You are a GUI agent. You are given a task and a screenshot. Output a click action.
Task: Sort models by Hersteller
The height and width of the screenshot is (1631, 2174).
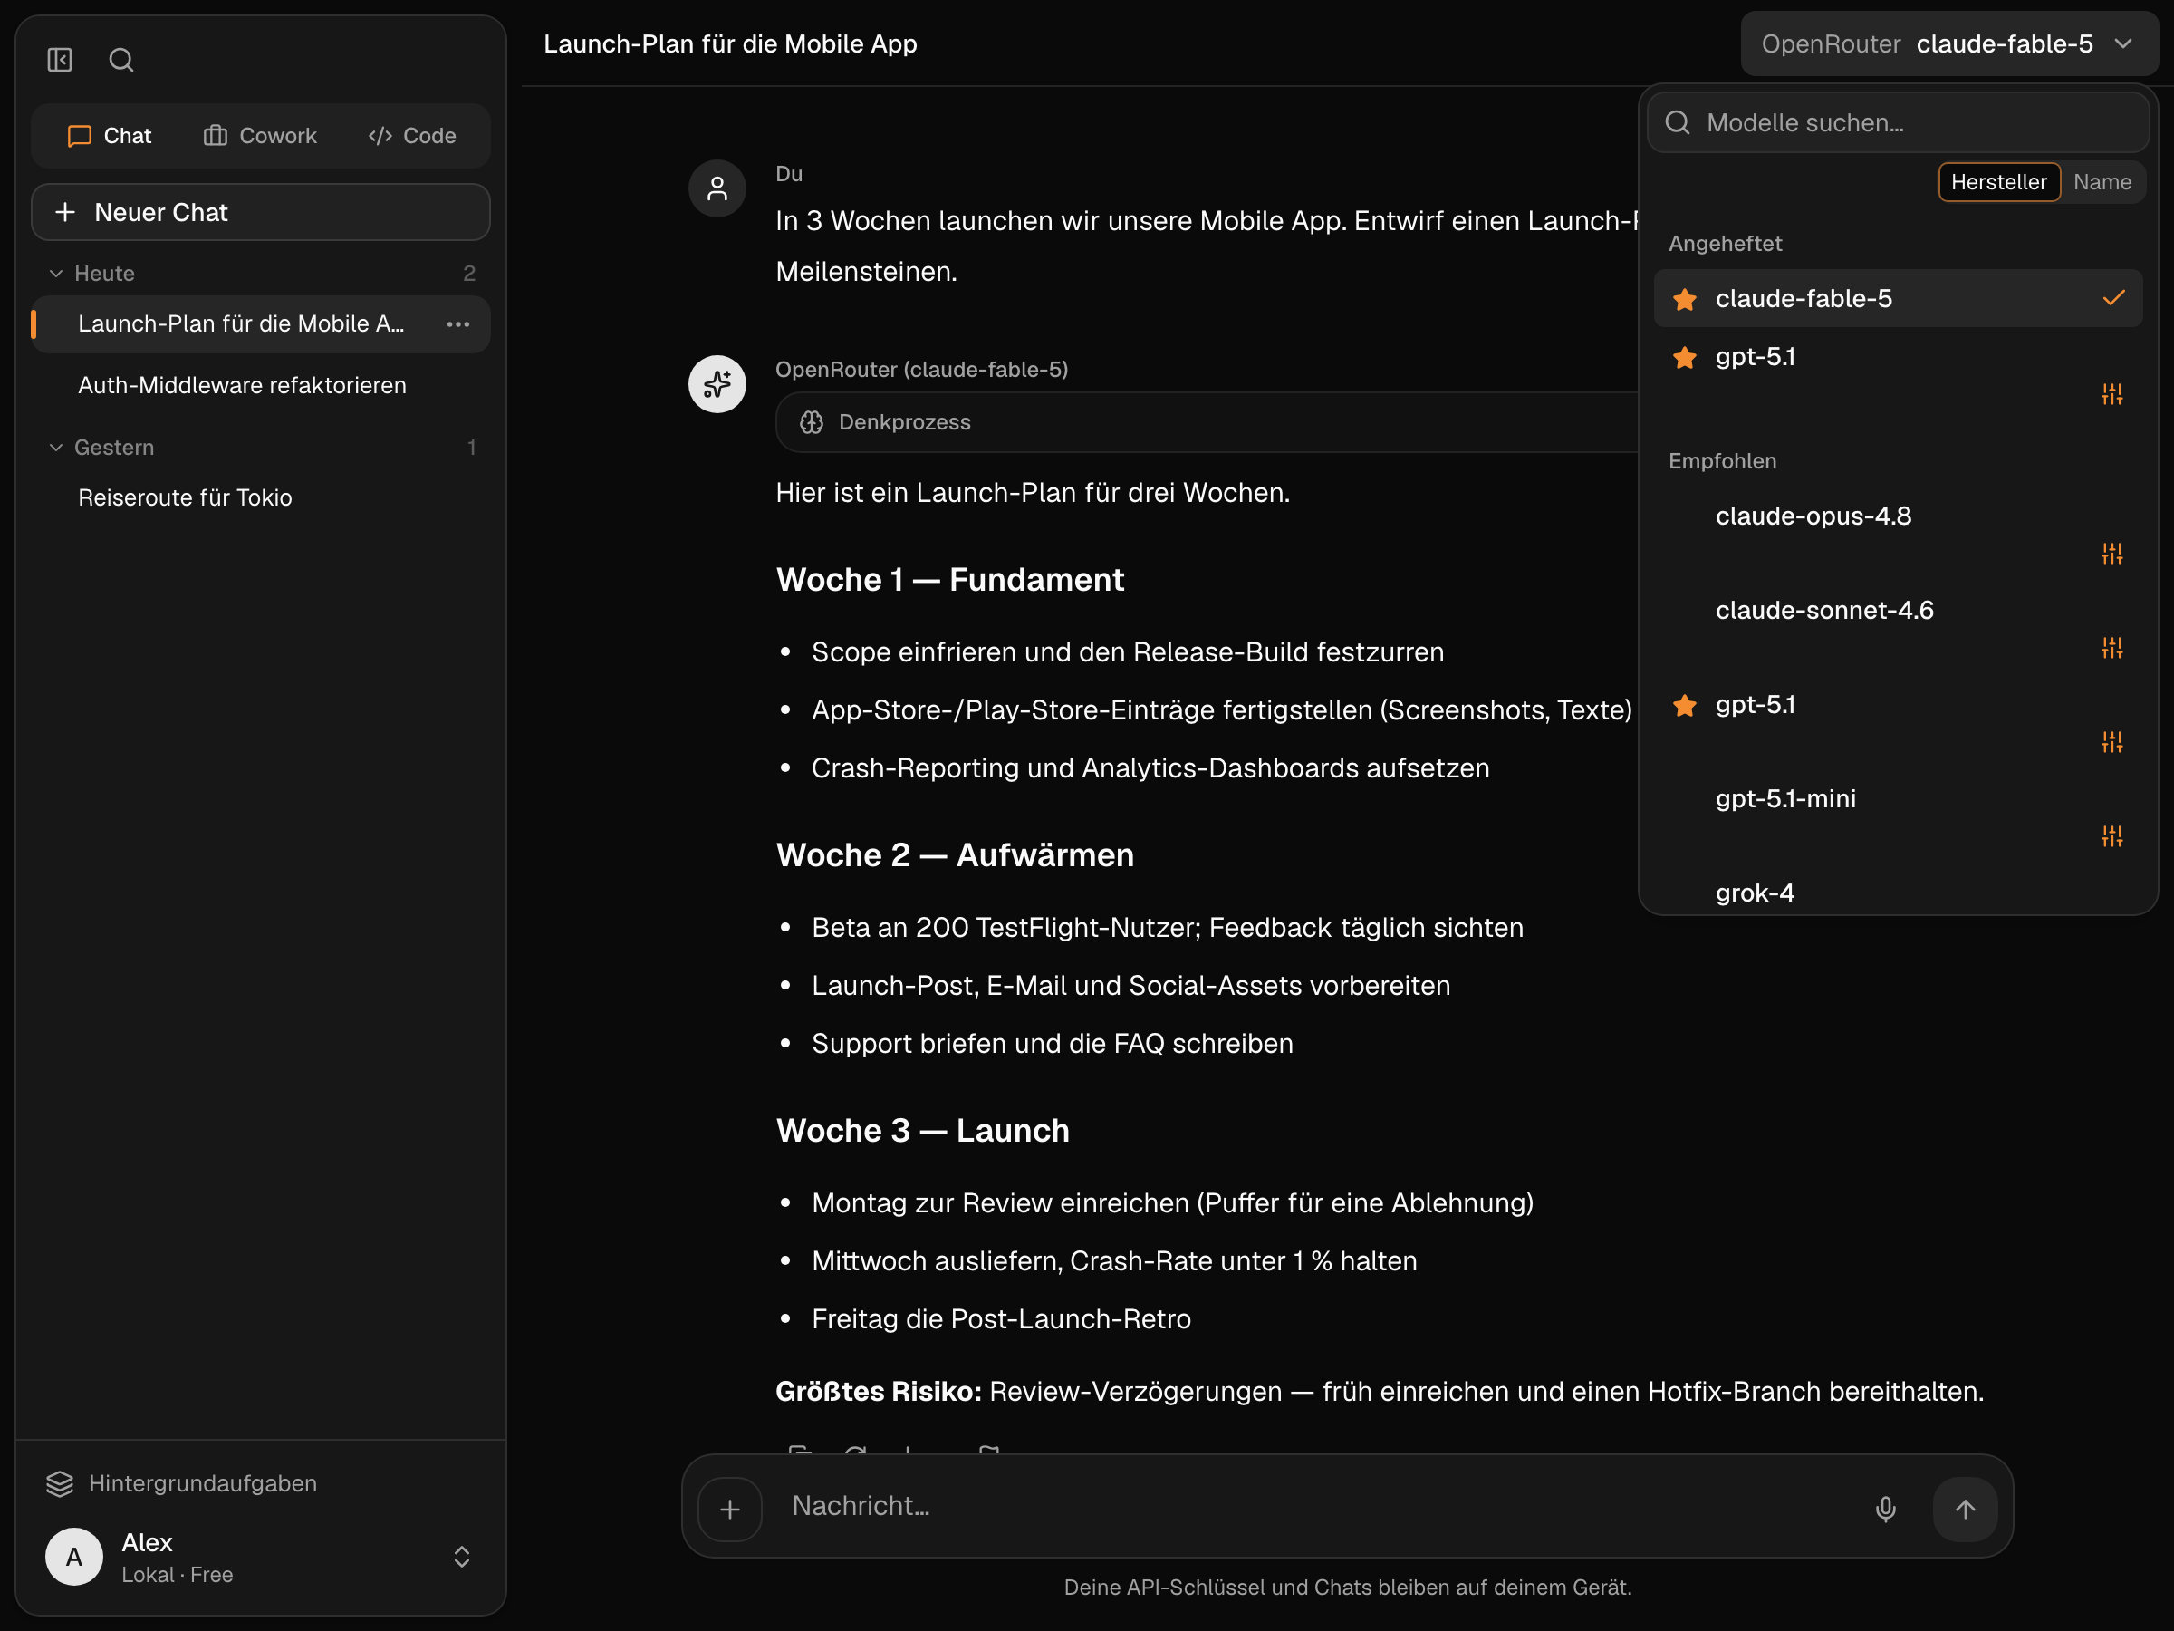click(x=1999, y=183)
